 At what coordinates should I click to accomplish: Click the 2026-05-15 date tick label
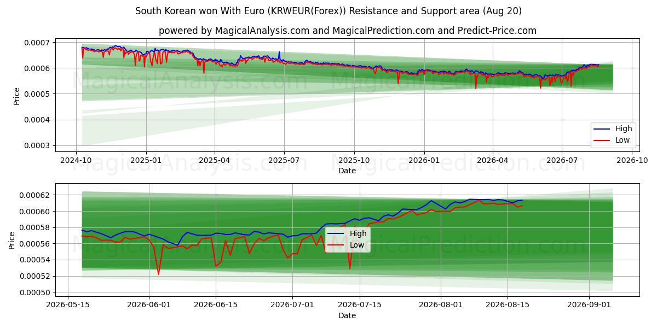click(x=68, y=306)
